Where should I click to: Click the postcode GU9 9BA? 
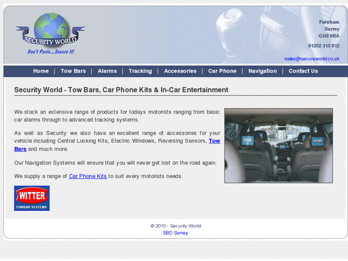click(329, 36)
